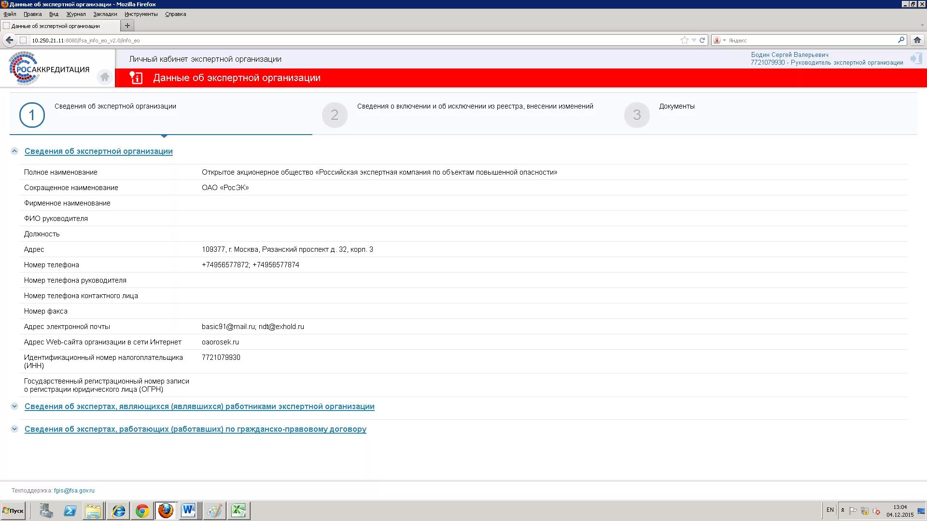Viewport: 927px width, 521px height.
Task: Select the 'Данные об экспертной организации' browser tab
Action: pyautogui.click(x=60, y=26)
